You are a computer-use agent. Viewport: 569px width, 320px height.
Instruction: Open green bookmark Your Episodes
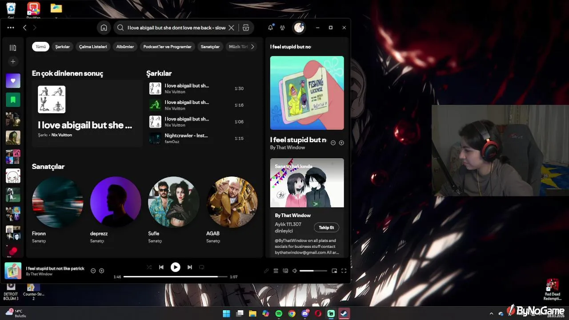13,100
